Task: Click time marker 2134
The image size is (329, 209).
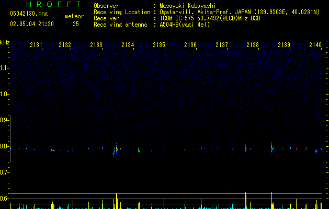Action: (128, 44)
